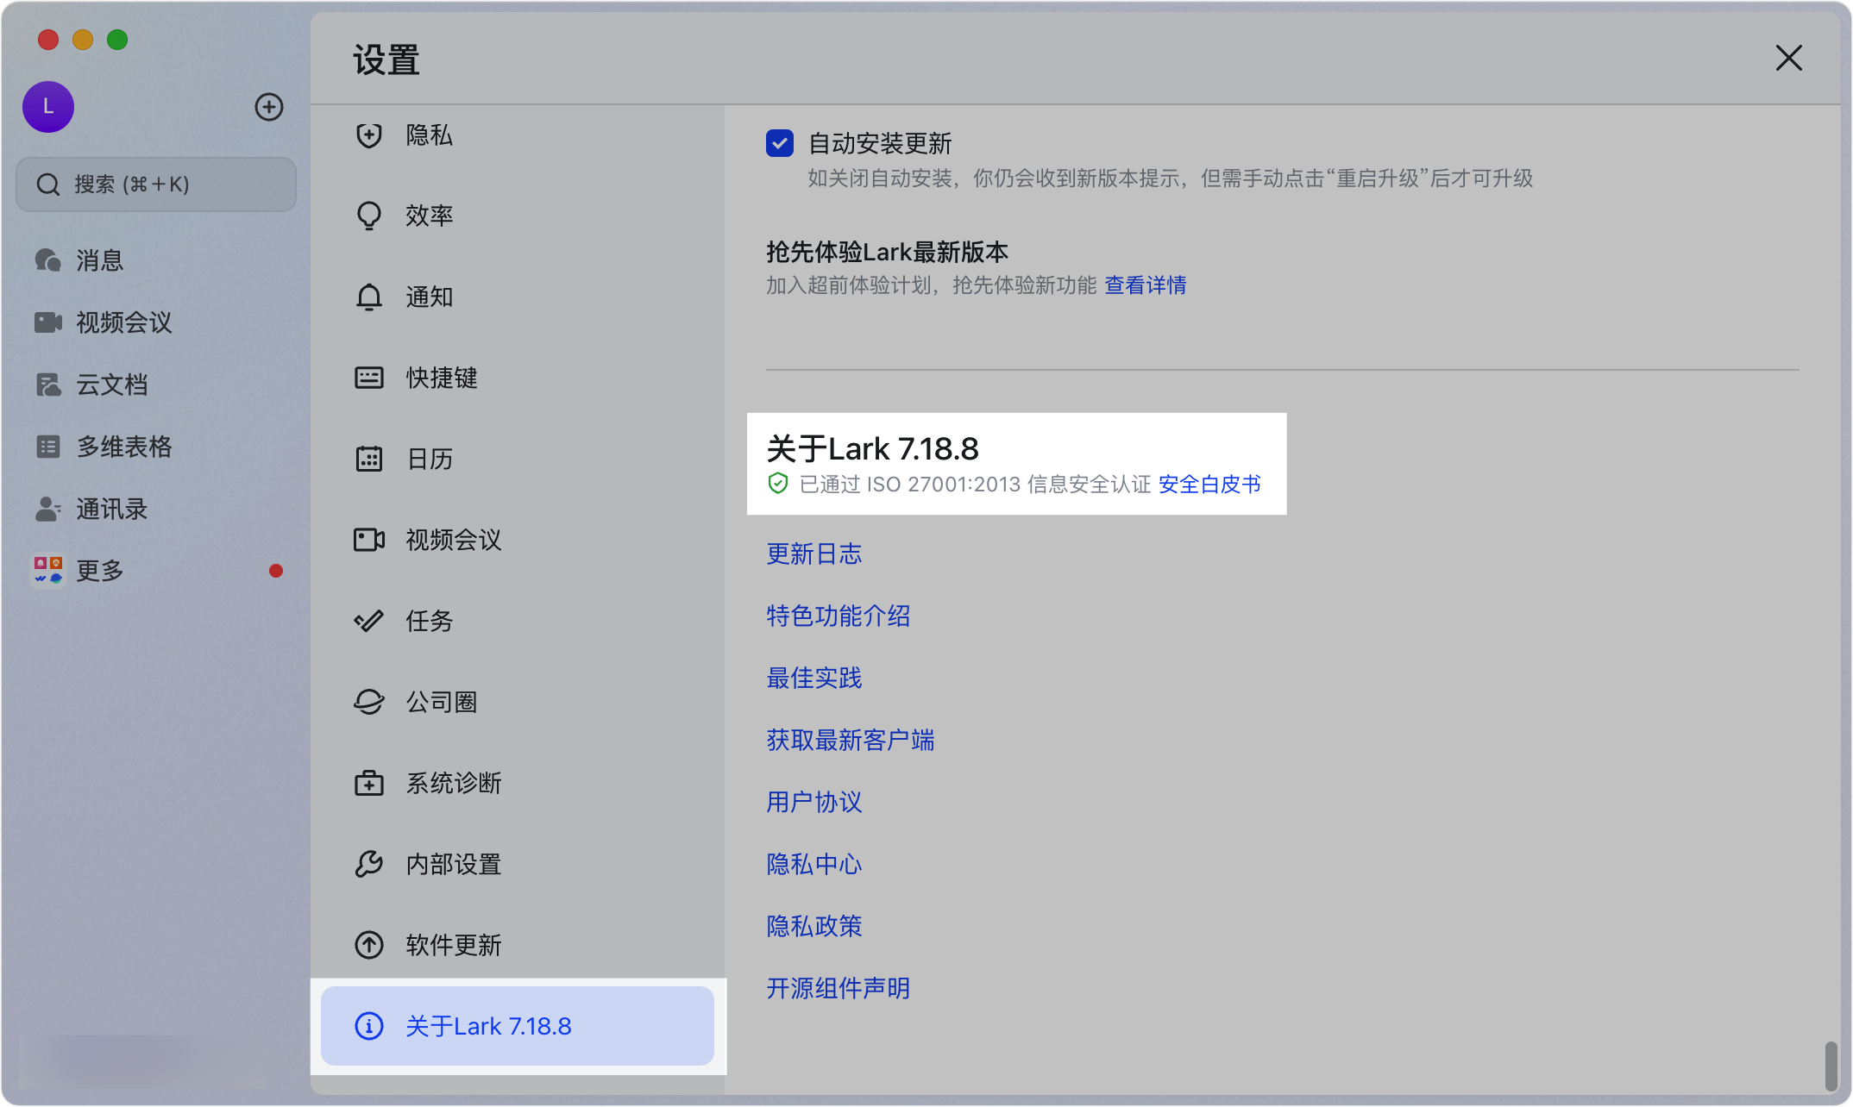Switch to 内部设置 section

tap(518, 864)
